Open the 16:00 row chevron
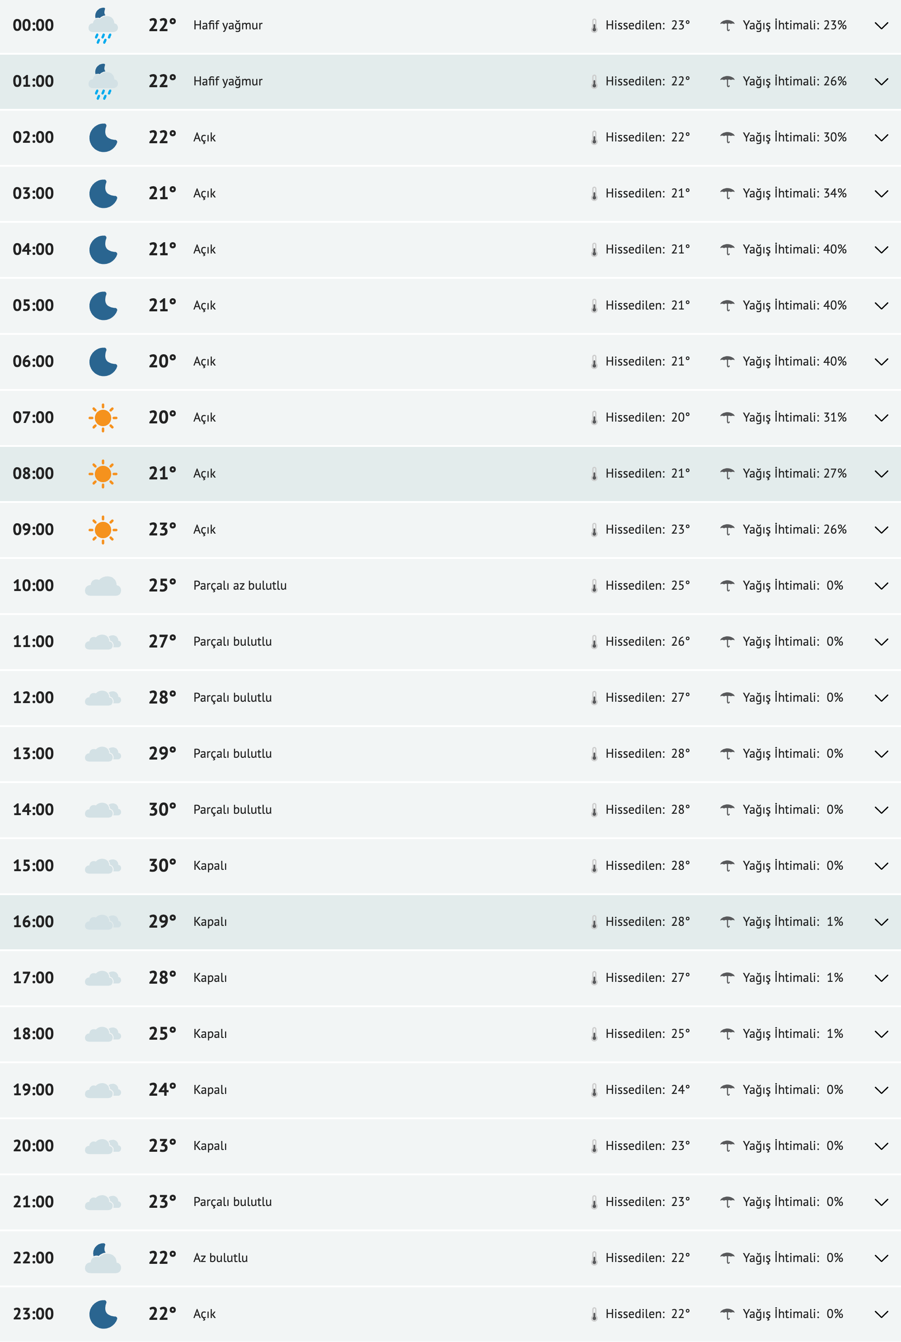 tap(881, 922)
